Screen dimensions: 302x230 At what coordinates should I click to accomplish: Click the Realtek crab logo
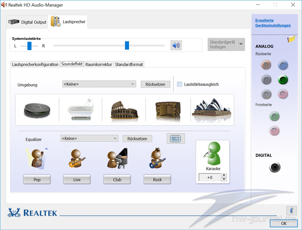(14, 213)
